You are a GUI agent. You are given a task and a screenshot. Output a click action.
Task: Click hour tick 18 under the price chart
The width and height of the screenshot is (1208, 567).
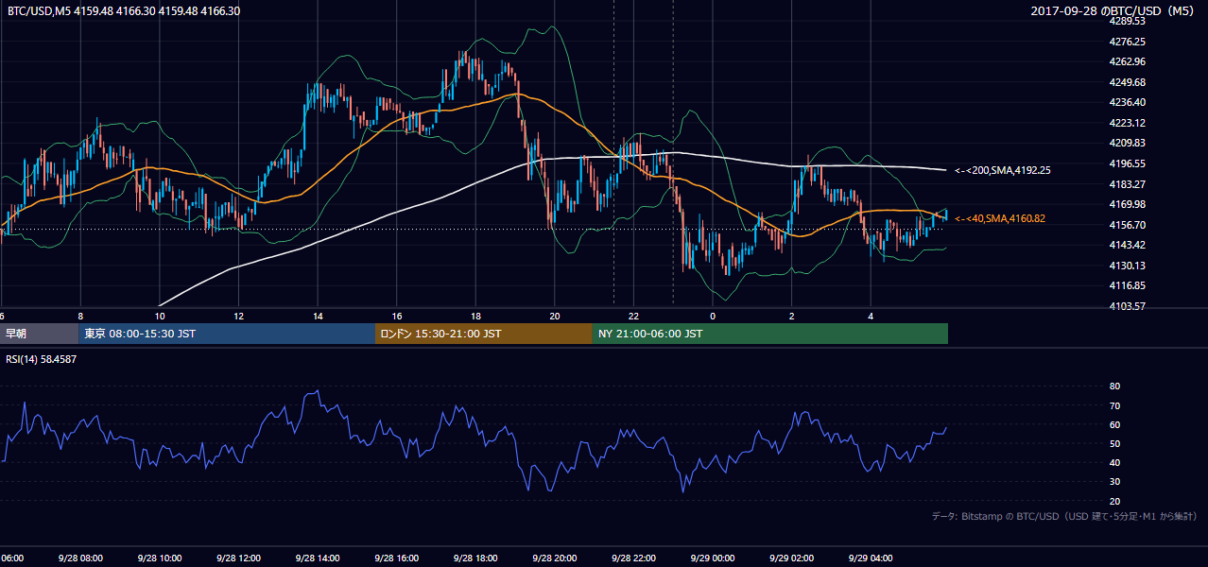point(475,316)
